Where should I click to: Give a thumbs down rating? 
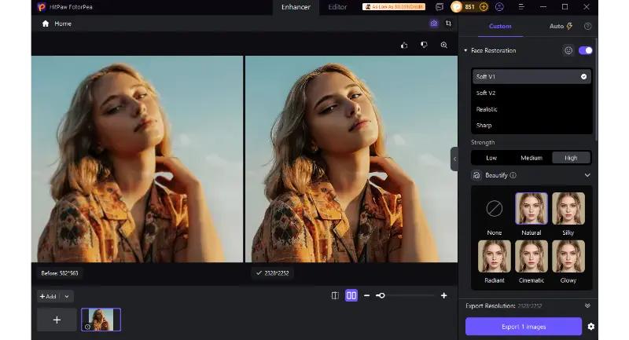point(424,45)
